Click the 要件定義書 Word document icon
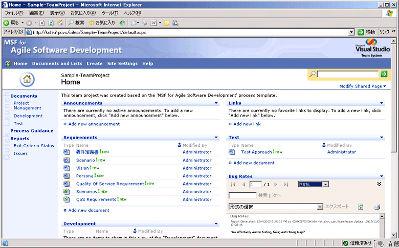This screenshot has height=248, width=399. 66,152
